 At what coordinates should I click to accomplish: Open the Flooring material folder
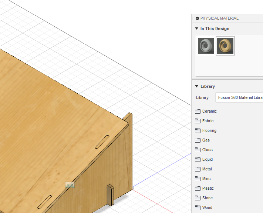(x=206, y=130)
